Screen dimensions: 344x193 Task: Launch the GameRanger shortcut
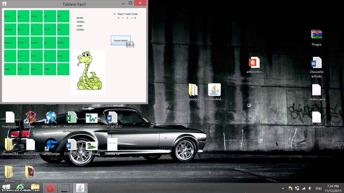tap(51, 144)
